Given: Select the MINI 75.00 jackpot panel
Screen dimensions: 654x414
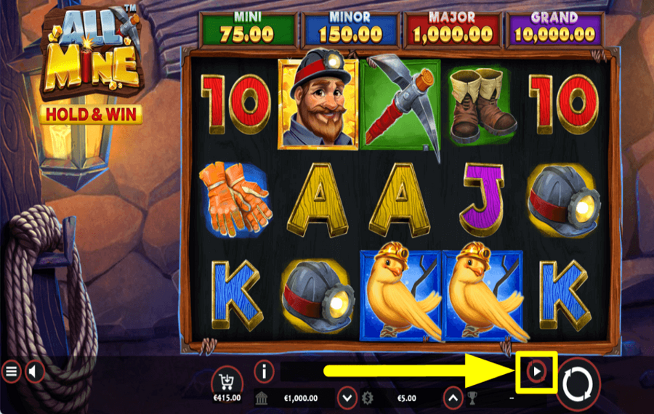Looking at the screenshot, I should tap(248, 28).
